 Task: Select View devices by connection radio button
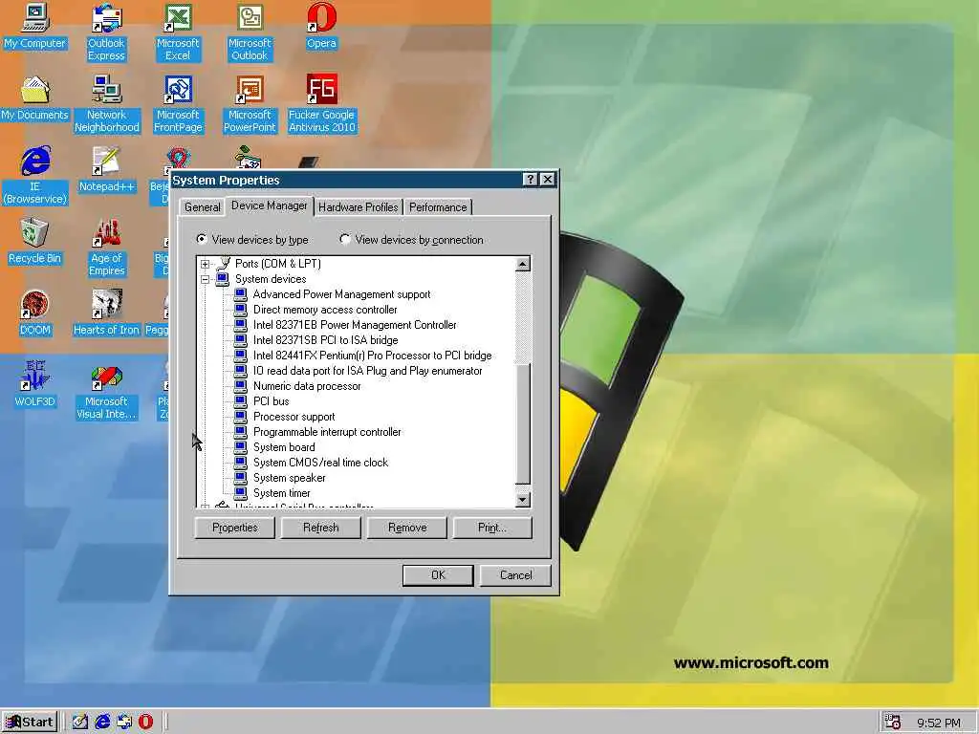pos(345,239)
